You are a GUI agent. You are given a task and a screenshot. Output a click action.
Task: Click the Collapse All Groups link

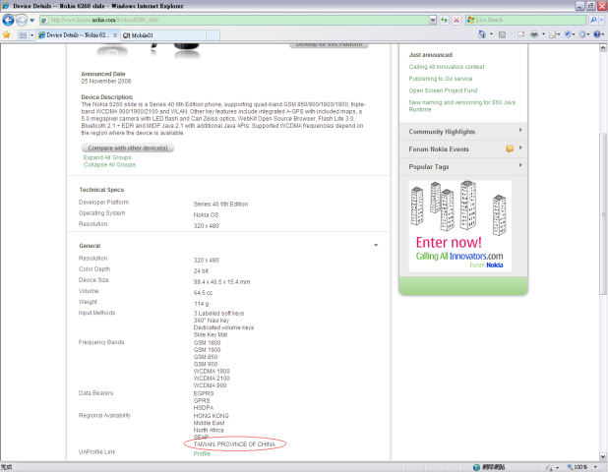(110, 164)
